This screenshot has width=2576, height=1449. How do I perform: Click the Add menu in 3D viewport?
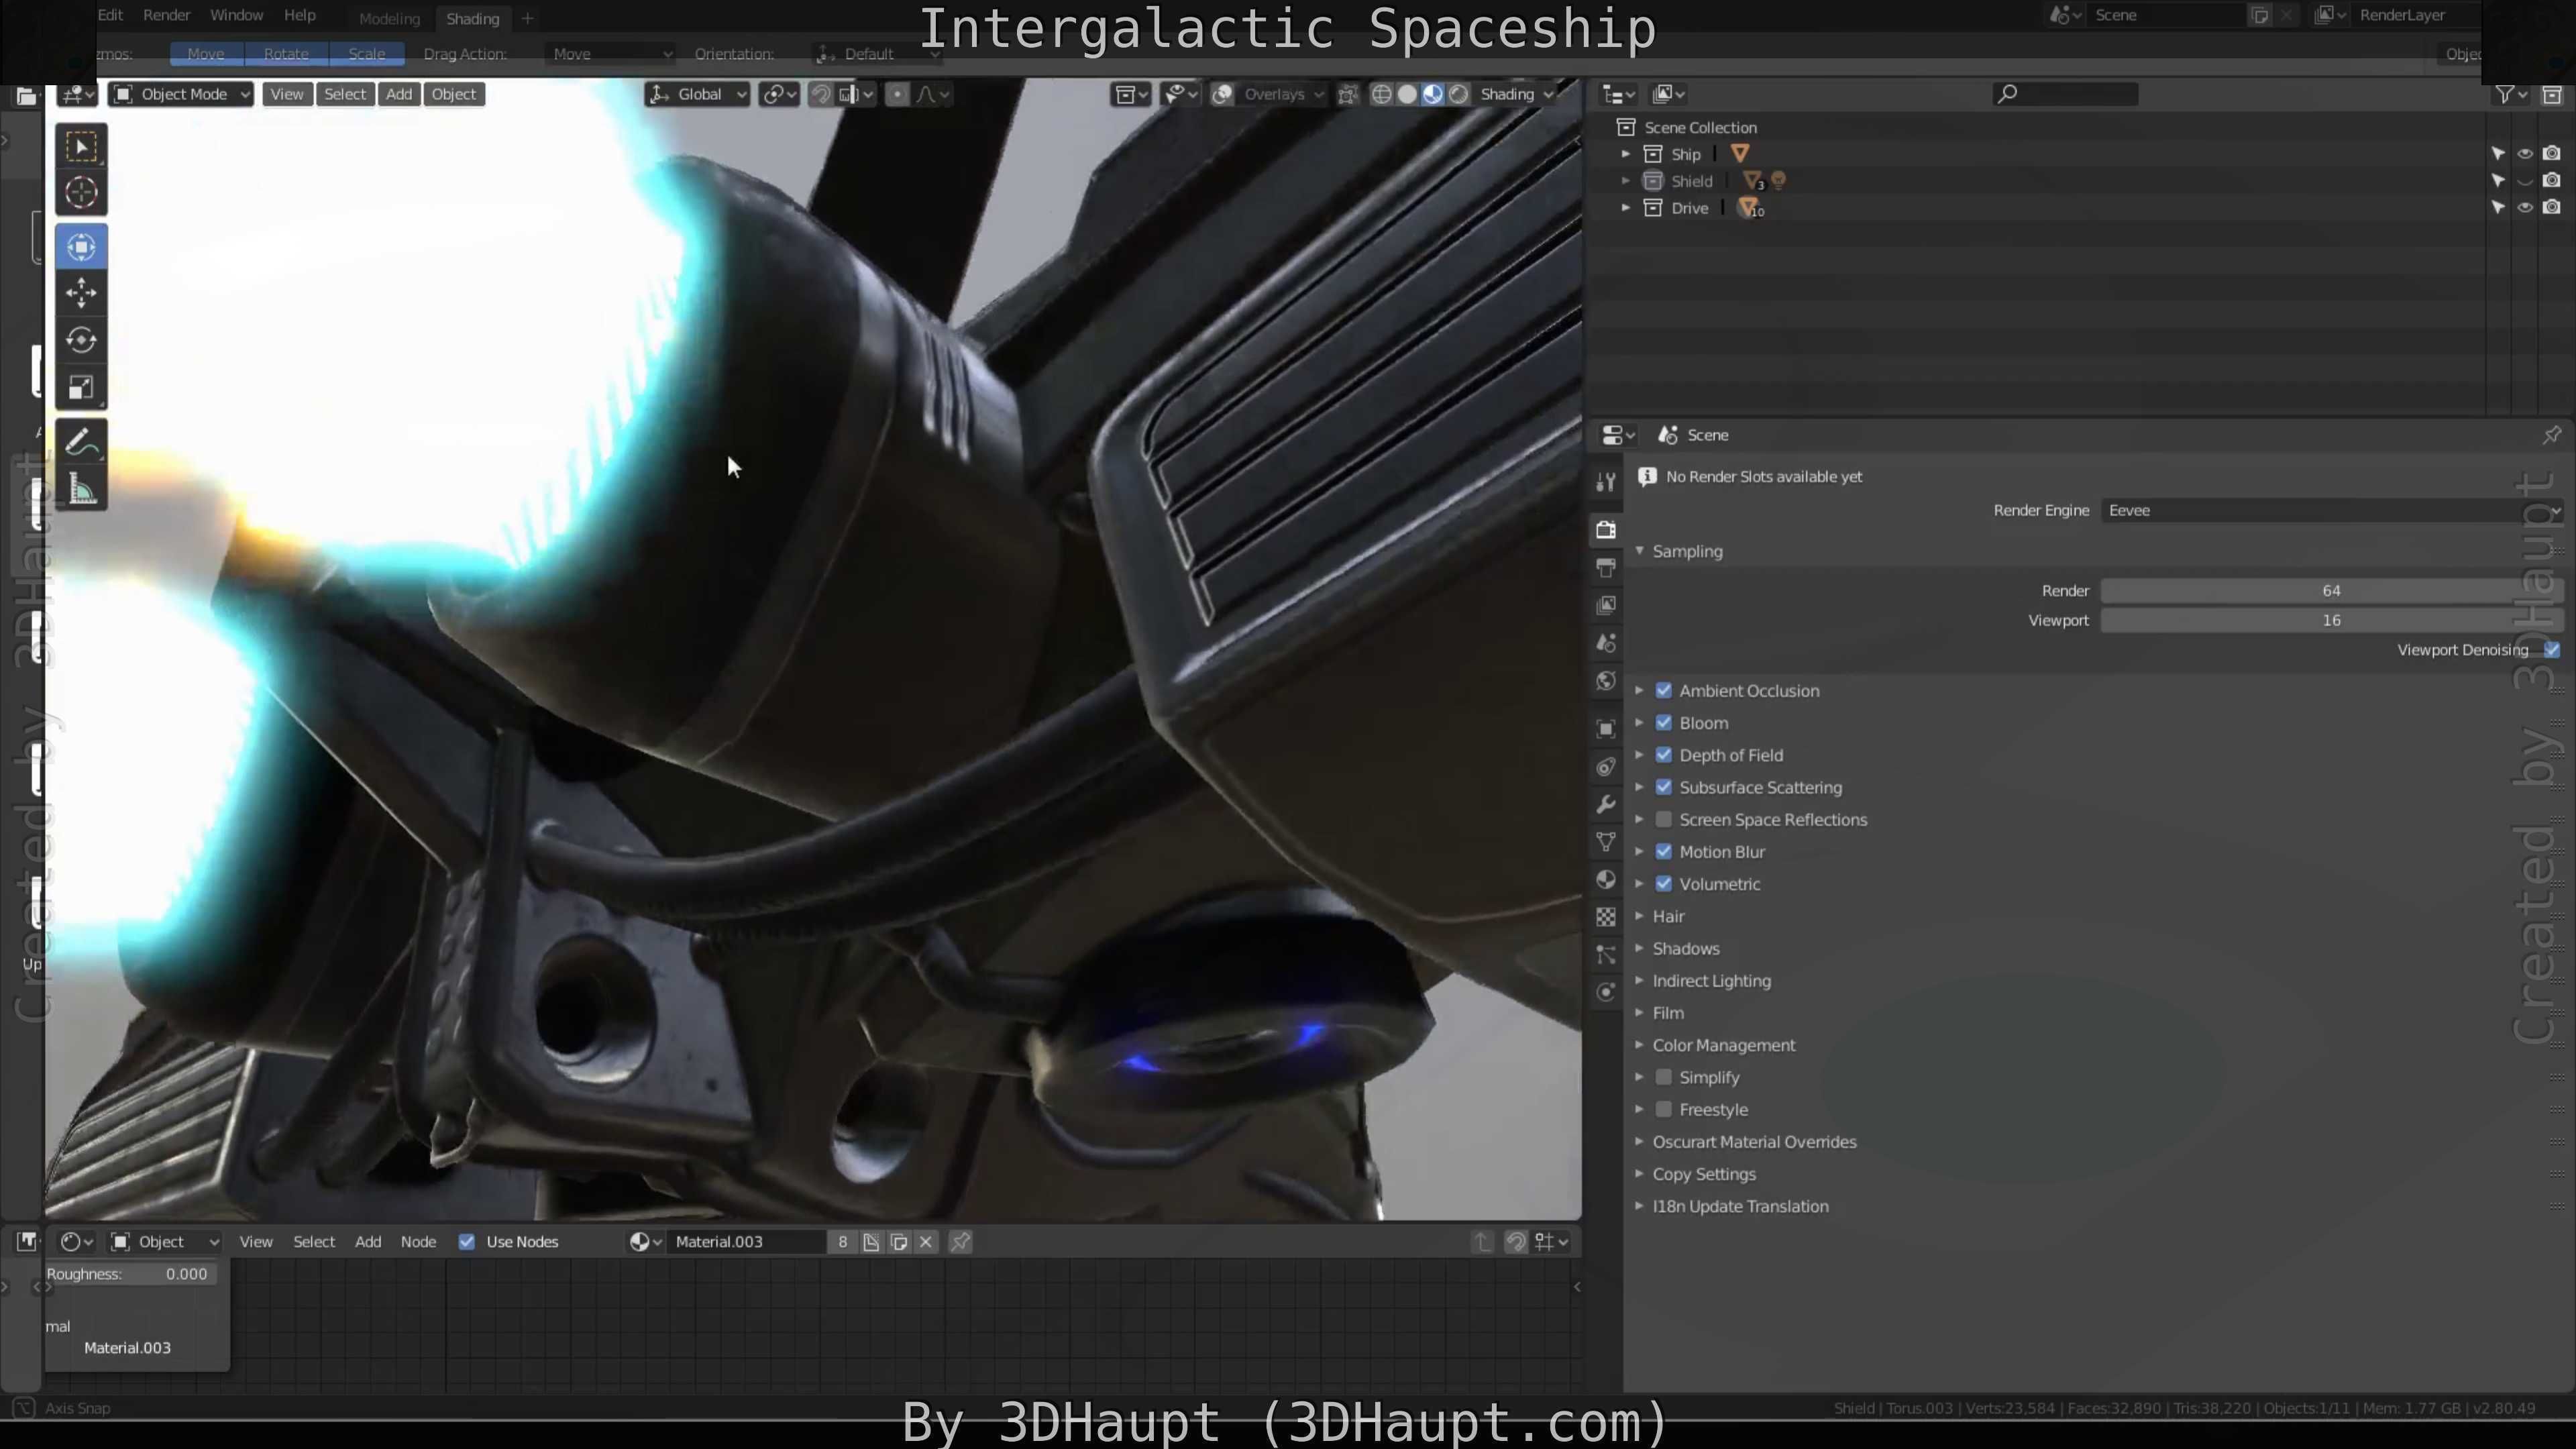click(x=398, y=94)
